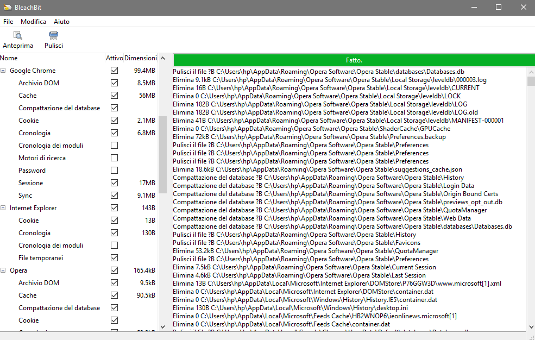Uncheck the Sessione option under Google Chrome
The image size is (535, 340).
114,182
